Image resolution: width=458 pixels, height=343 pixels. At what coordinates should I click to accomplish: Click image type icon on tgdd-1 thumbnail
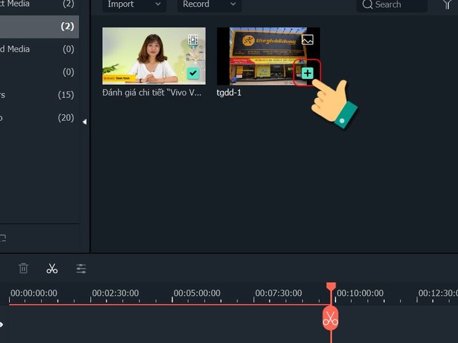(x=308, y=39)
